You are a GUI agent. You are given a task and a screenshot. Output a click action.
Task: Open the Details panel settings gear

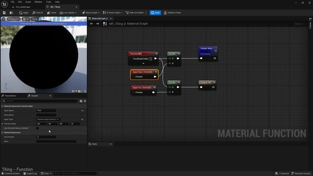85,101
